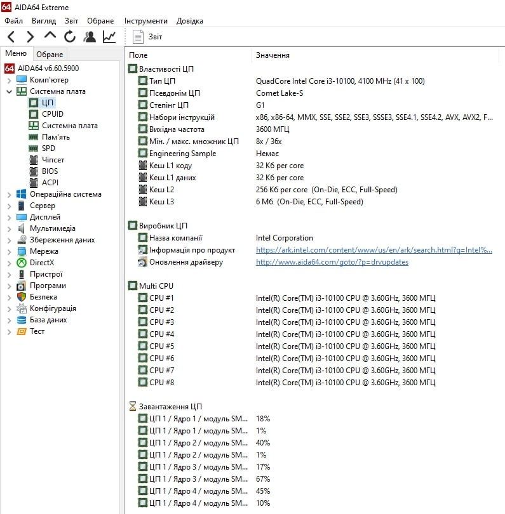The image size is (505, 514).
Task: Refresh the page using the circular arrow icon
Action: (x=70, y=37)
